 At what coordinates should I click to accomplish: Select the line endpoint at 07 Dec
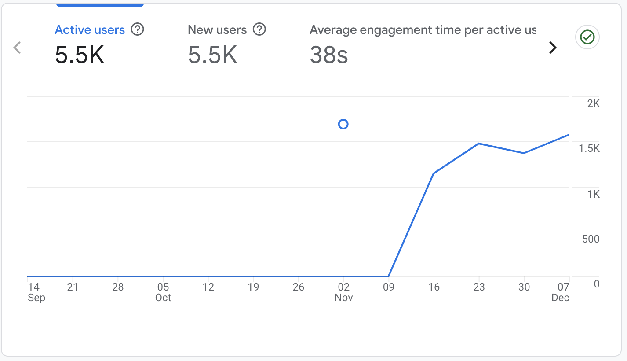point(569,135)
